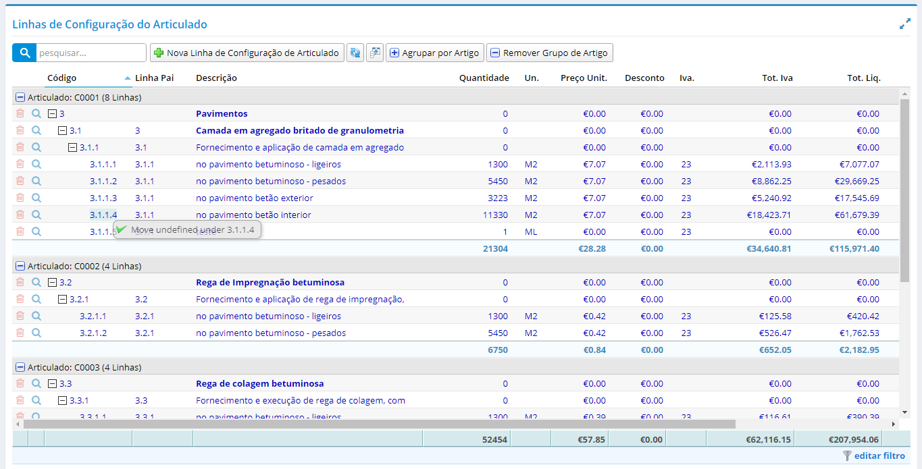922x469 pixels.
Task: Sort by Descrição column header
Action: pyautogui.click(x=216, y=78)
